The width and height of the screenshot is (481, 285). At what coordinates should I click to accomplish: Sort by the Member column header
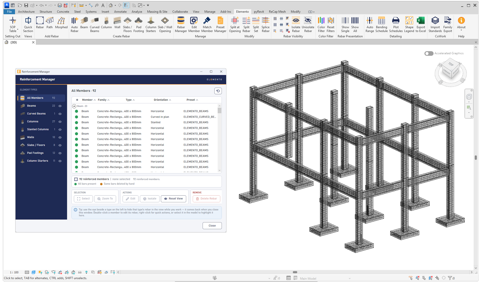(89, 100)
